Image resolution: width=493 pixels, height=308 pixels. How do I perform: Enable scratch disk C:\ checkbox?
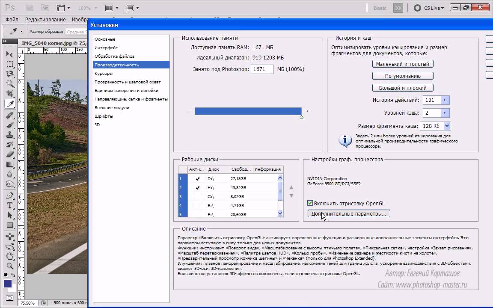point(197,196)
